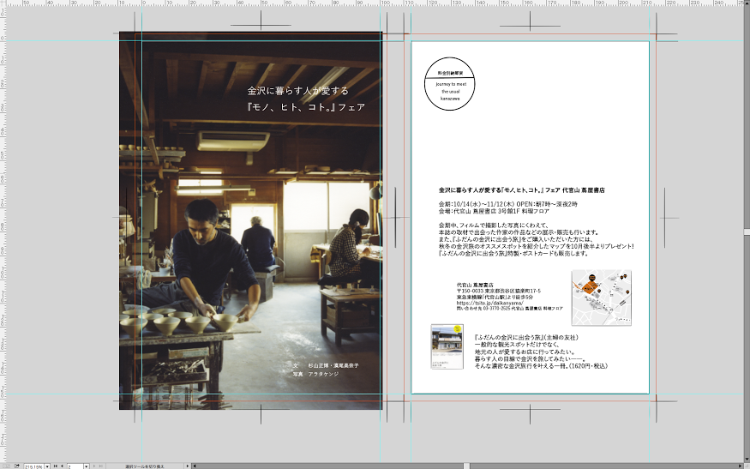Click the artboard number field showing 2
The height and width of the screenshot is (469, 750).
tap(75, 466)
